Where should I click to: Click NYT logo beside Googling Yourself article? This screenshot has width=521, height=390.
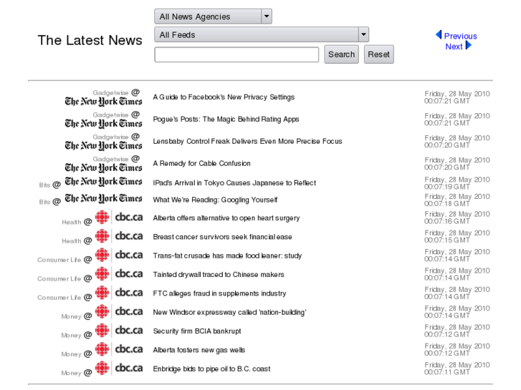pos(103,198)
